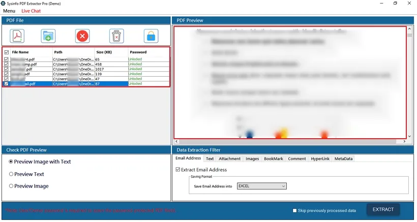Select the file row with size 458
The width and height of the screenshot is (417, 222).
click(x=86, y=64)
